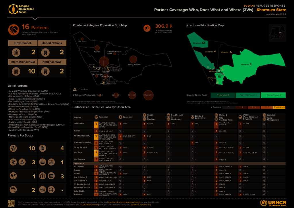Viewport: 294px width, 208px height.
Task: Click the "Severe" Level 5 severity swatch
Action: coord(273,95)
